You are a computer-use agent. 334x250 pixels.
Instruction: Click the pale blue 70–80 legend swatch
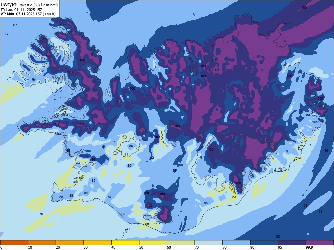click(x=208, y=243)
